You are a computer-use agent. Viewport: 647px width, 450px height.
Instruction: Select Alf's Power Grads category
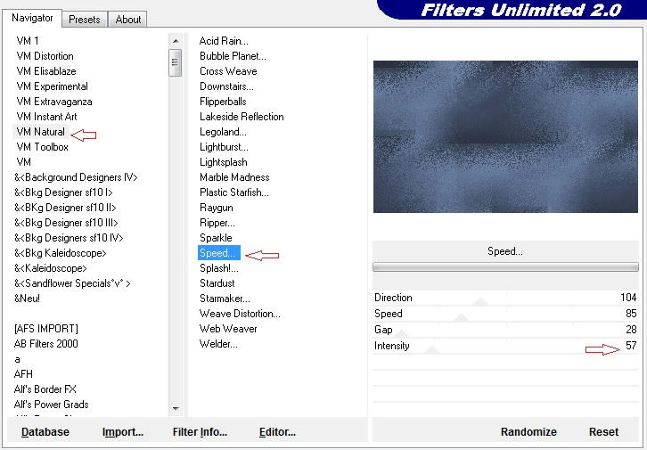(x=51, y=405)
